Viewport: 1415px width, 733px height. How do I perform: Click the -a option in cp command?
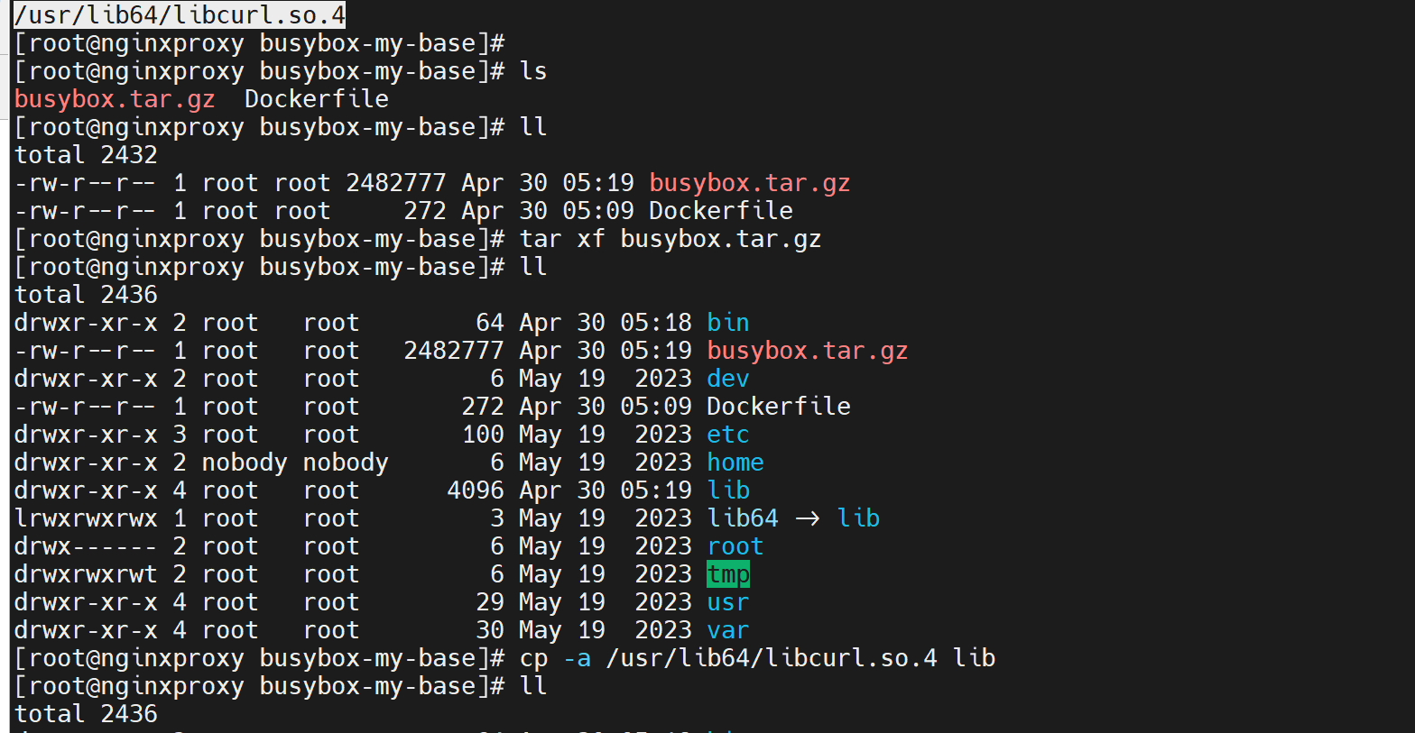577,658
